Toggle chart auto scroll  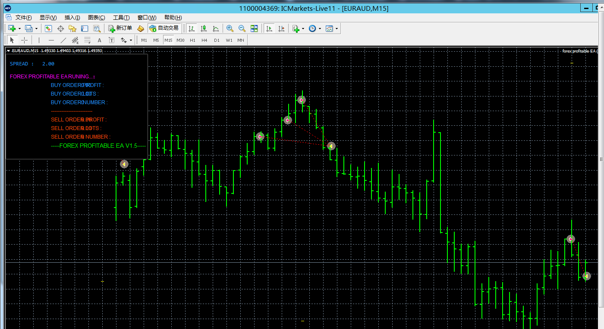[269, 28]
